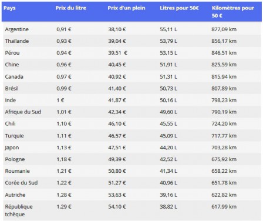Click Pologne's 49,39 € full tank price
Viewport: 263px width, 221px height.
coord(117,159)
